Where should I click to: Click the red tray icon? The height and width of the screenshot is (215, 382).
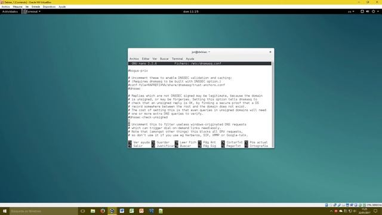click(335, 211)
